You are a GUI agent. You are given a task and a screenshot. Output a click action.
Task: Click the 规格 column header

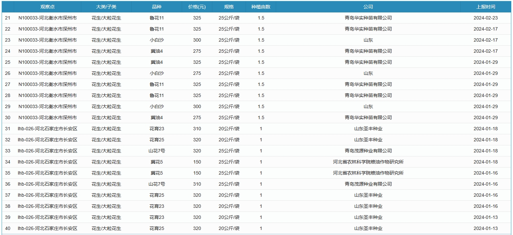pos(229,7)
